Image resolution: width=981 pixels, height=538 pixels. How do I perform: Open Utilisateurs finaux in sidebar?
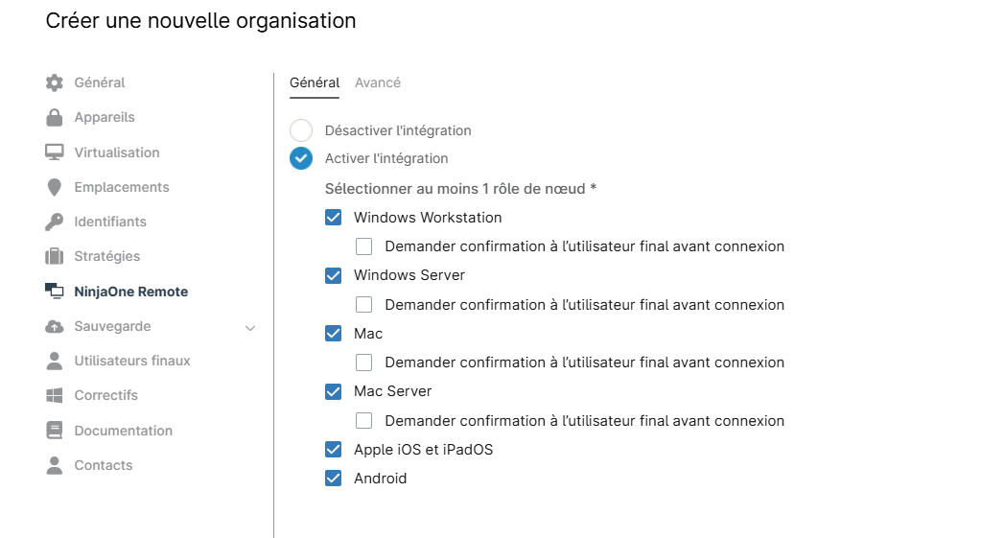pos(132,361)
